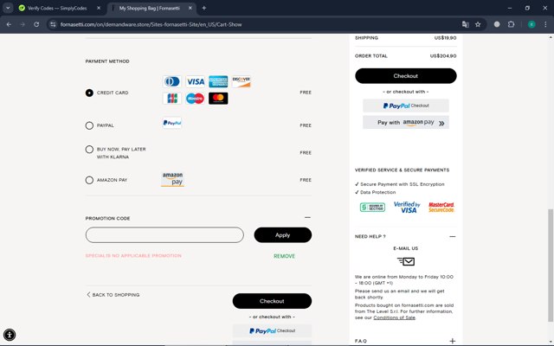Image resolution: width=554 pixels, height=346 pixels.
Task: Click the Shipping cost US$19.90
Action: 445,38
